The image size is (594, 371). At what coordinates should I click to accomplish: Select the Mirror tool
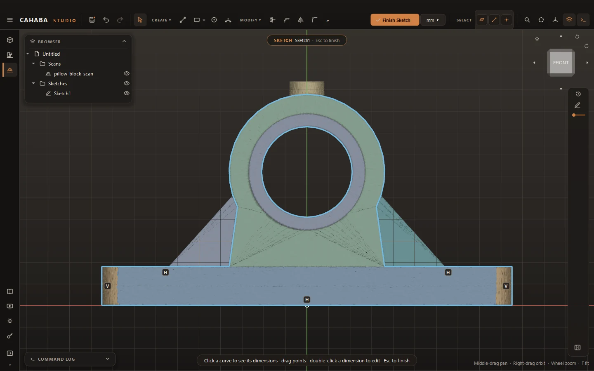(301, 20)
